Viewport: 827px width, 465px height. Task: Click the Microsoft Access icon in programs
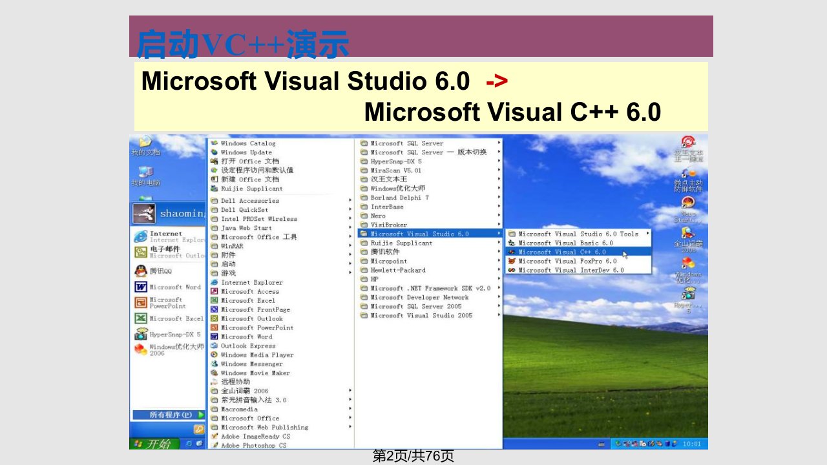tap(215, 291)
